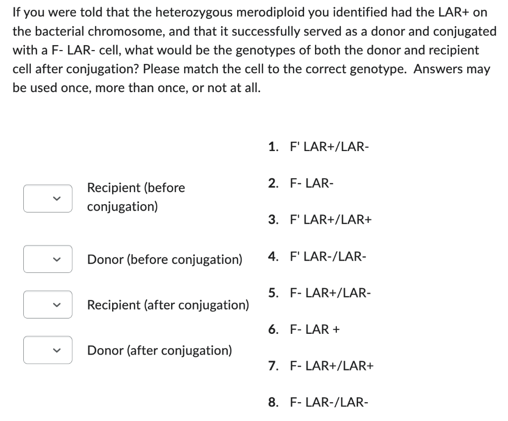Image resolution: width=508 pixels, height=421 pixels.
Task: Click the chevron in the first answer box
Action: click(56, 198)
